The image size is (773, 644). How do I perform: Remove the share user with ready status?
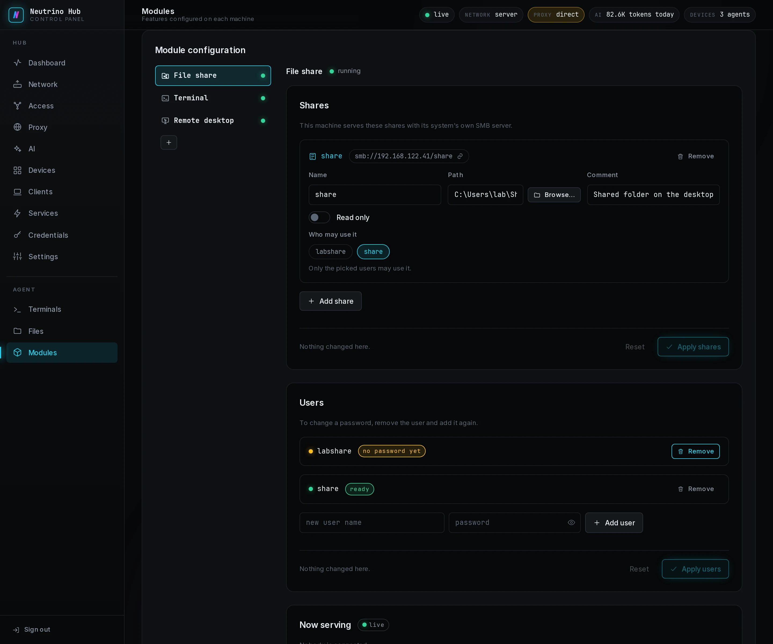[x=695, y=489]
